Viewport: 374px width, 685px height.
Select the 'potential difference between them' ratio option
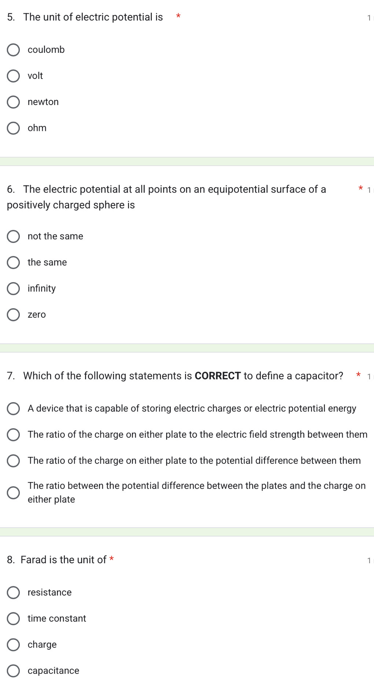pyautogui.click(x=14, y=461)
